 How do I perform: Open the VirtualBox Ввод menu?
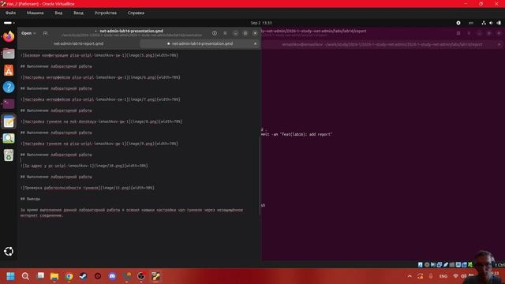point(78,13)
